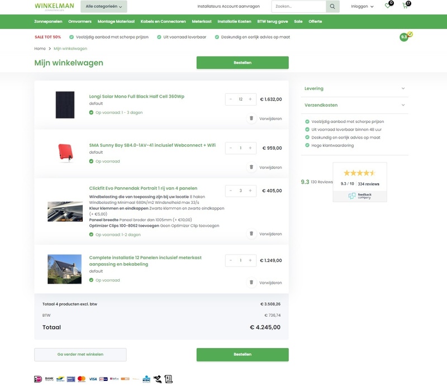Click quantity field of Longi Solar panels
This screenshot has width=447, height=386.
tap(241, 99)
